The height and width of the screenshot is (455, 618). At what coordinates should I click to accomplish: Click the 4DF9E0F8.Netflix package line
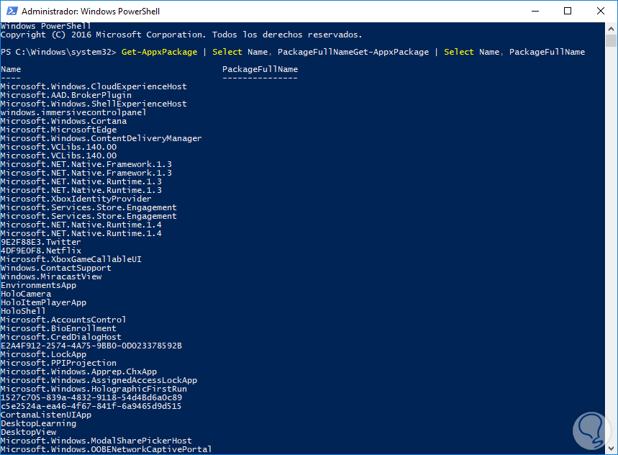(40, 251)
